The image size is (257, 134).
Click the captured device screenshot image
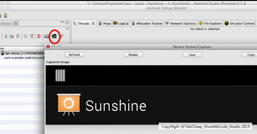click(151, 95)
